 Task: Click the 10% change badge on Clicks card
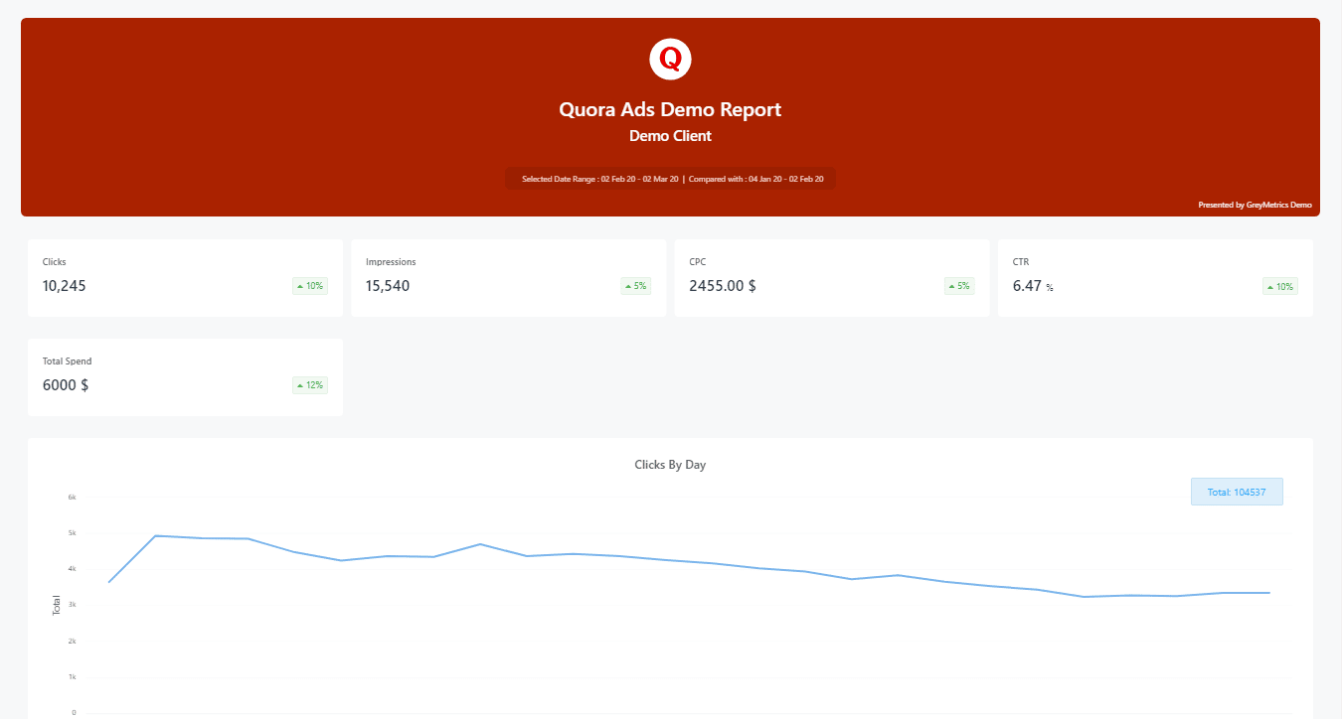click(310, 286)
